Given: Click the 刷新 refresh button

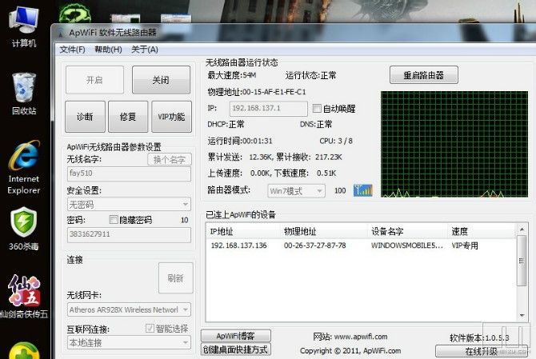Looking at the screenshot, I should (176, 278).
